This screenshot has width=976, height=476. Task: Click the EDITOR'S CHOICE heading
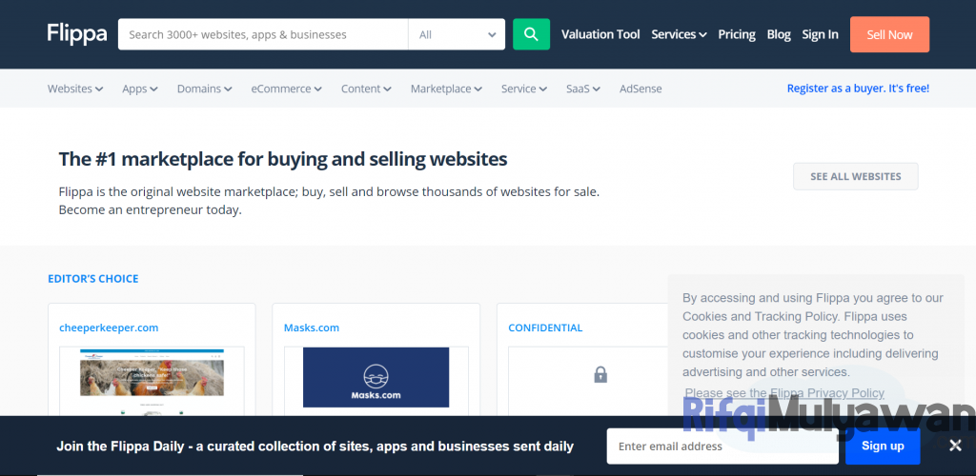pos(92,278)
